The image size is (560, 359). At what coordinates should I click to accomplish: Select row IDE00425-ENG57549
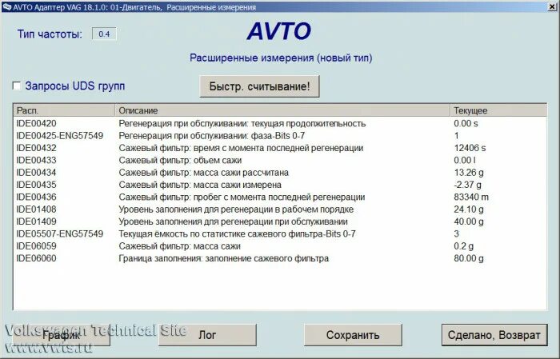point(280,136)
